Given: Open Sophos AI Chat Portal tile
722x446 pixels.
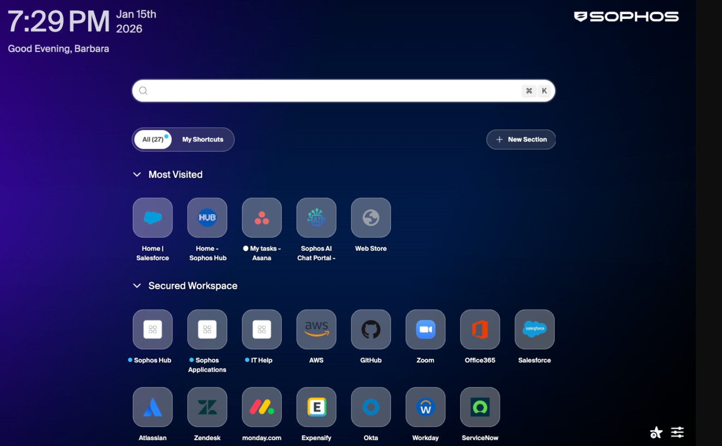Looking at the screenshot, I should pos(316,218).
